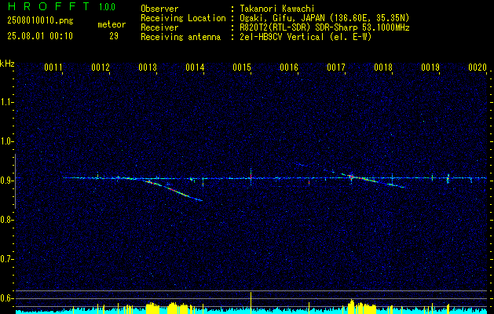Click time marker 0013
Image resolution: width=494 pixels, height=314 pixels.
pos(148,67)
